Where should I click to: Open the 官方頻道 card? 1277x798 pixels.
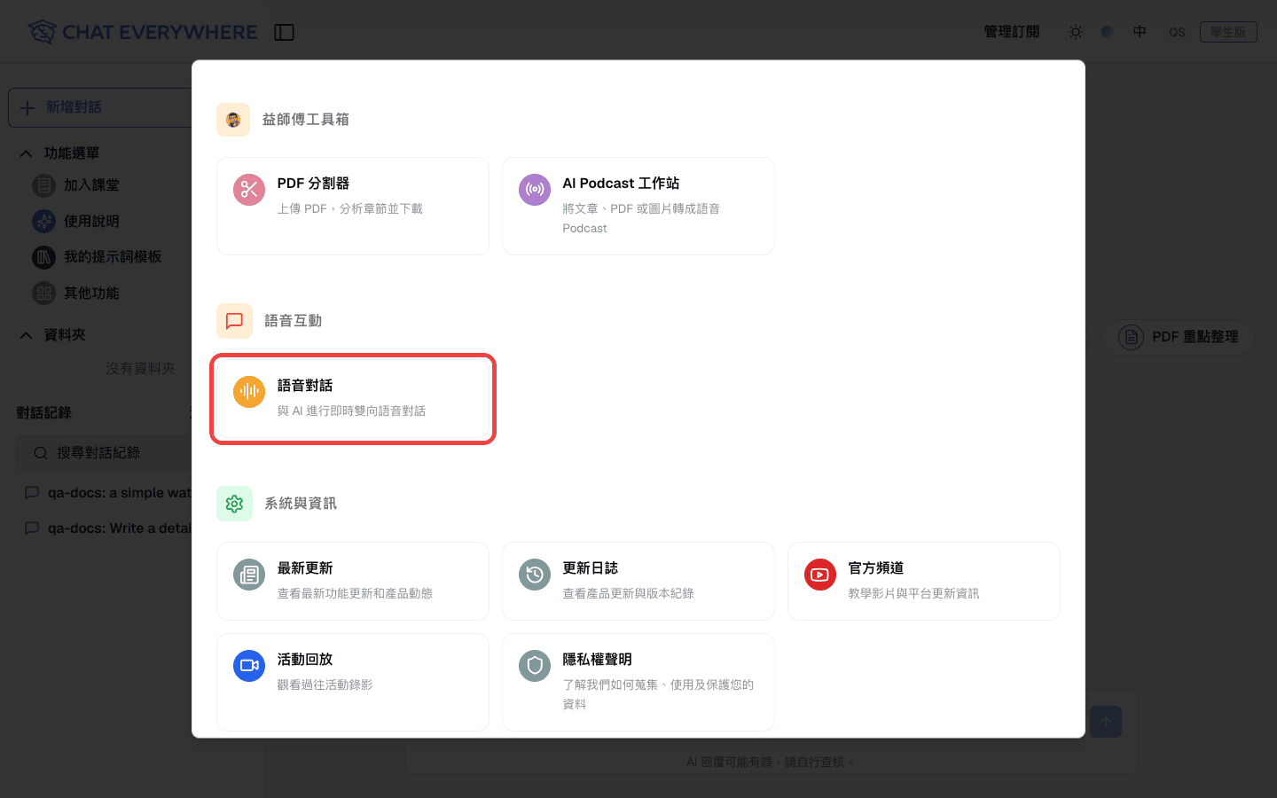(x=924, y=581)
